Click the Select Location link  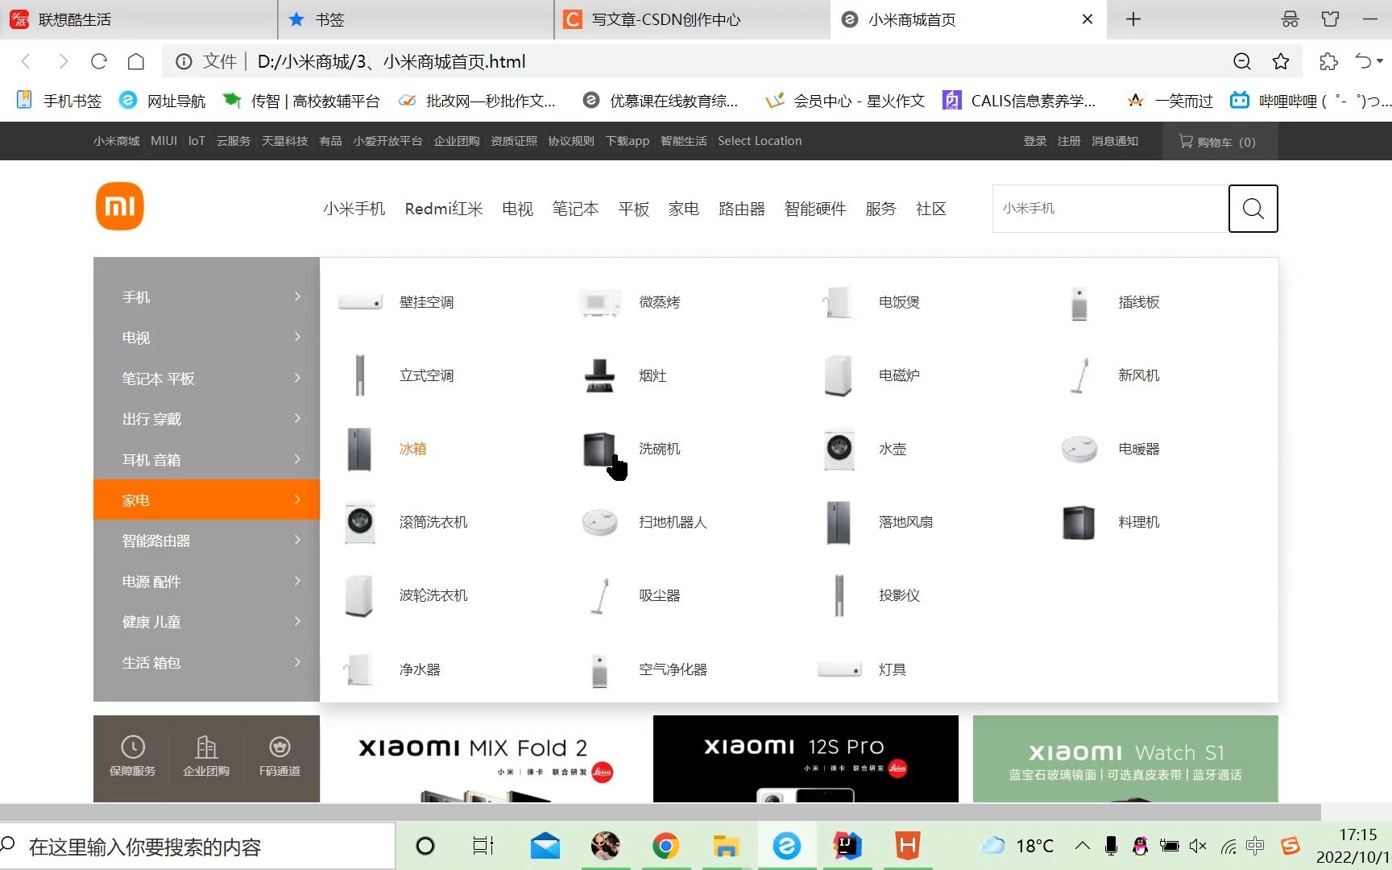[x=760, y=141]
